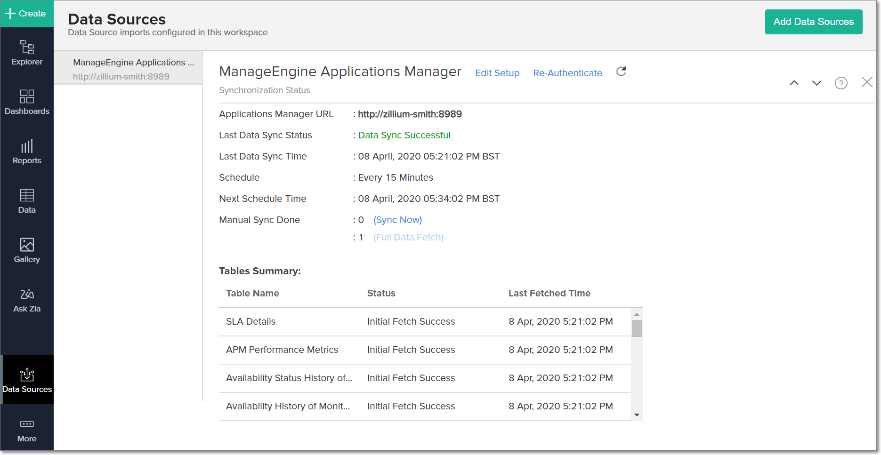The image size is (881, 455).
Task: Open the Gallery sidebar icon
Action: [27, 250]
